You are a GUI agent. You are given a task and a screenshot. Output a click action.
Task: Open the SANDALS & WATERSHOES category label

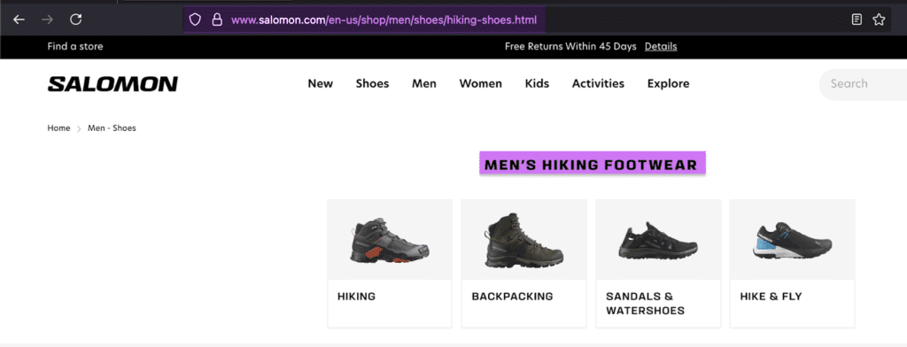pyautogui.click(x=645, y=304)
